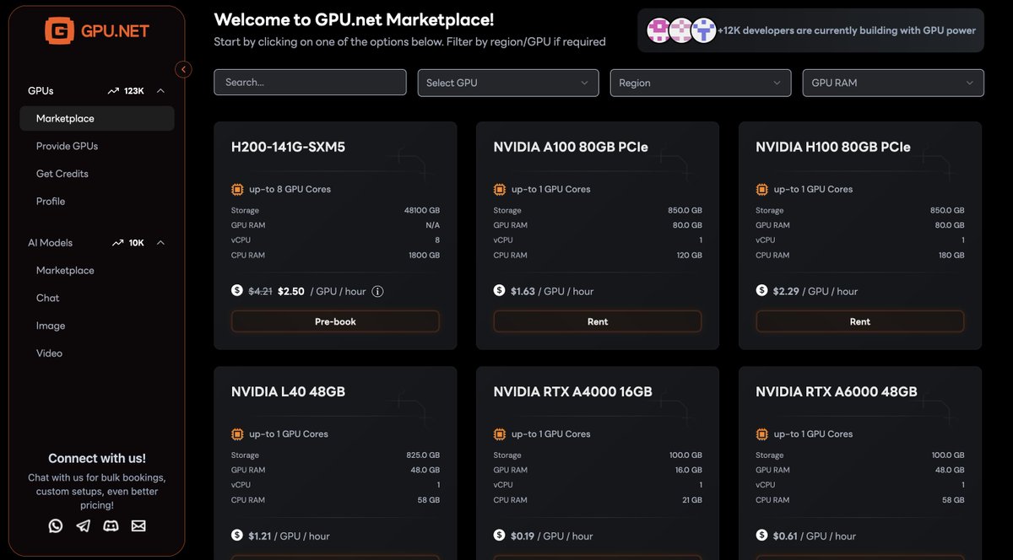Click H200-141G-SXM5 card title
1013x560 pixels.
tap(288, 147)
